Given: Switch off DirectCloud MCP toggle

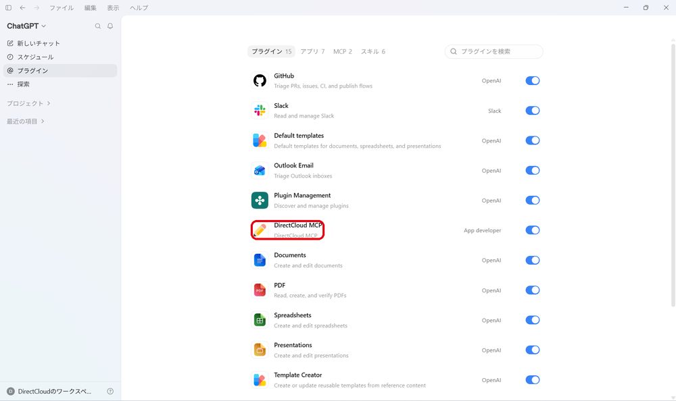Looking at the screenshot, I should pyautogui.click(x=533, y=230).
